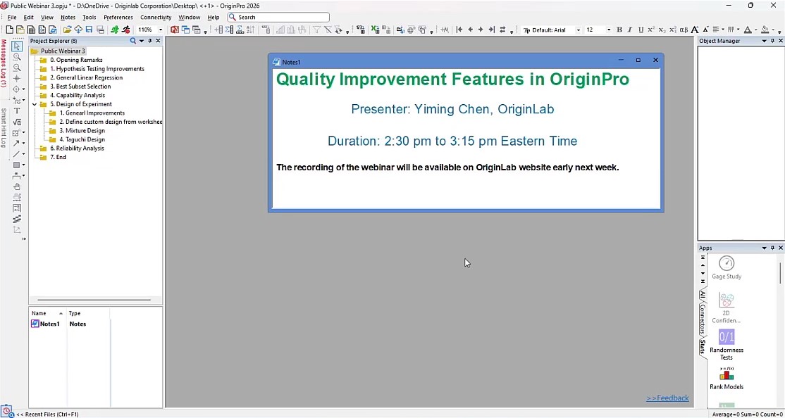Open the Default: Arial font dropdown
This screenshot has height=418, width=785.
click(579, 30)
